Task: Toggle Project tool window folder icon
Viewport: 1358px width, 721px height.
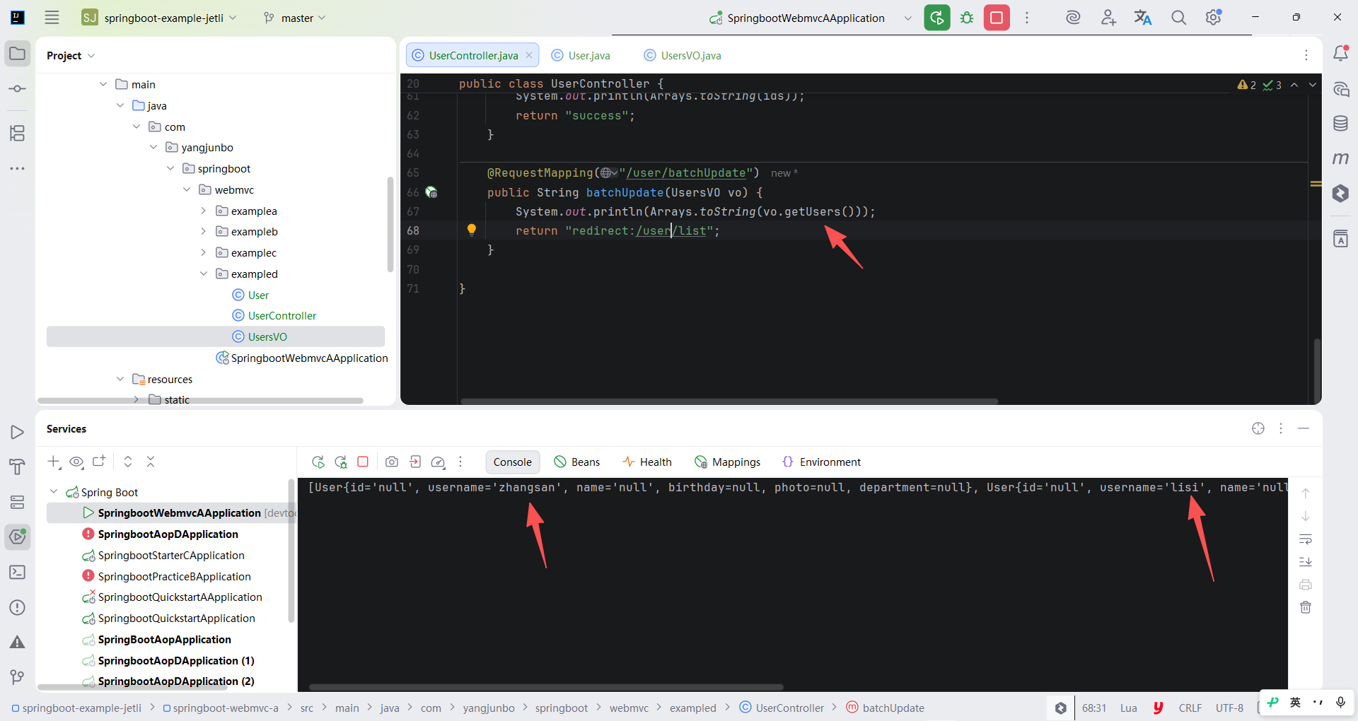Action: (18, 54)
